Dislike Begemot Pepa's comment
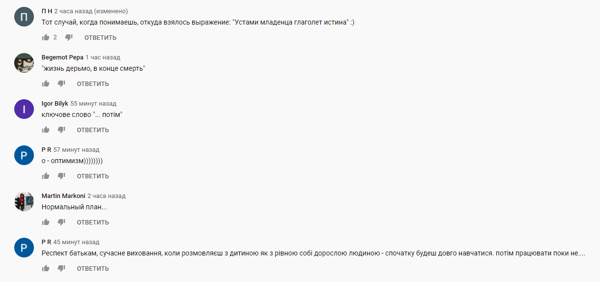 (x=61, y=84)
